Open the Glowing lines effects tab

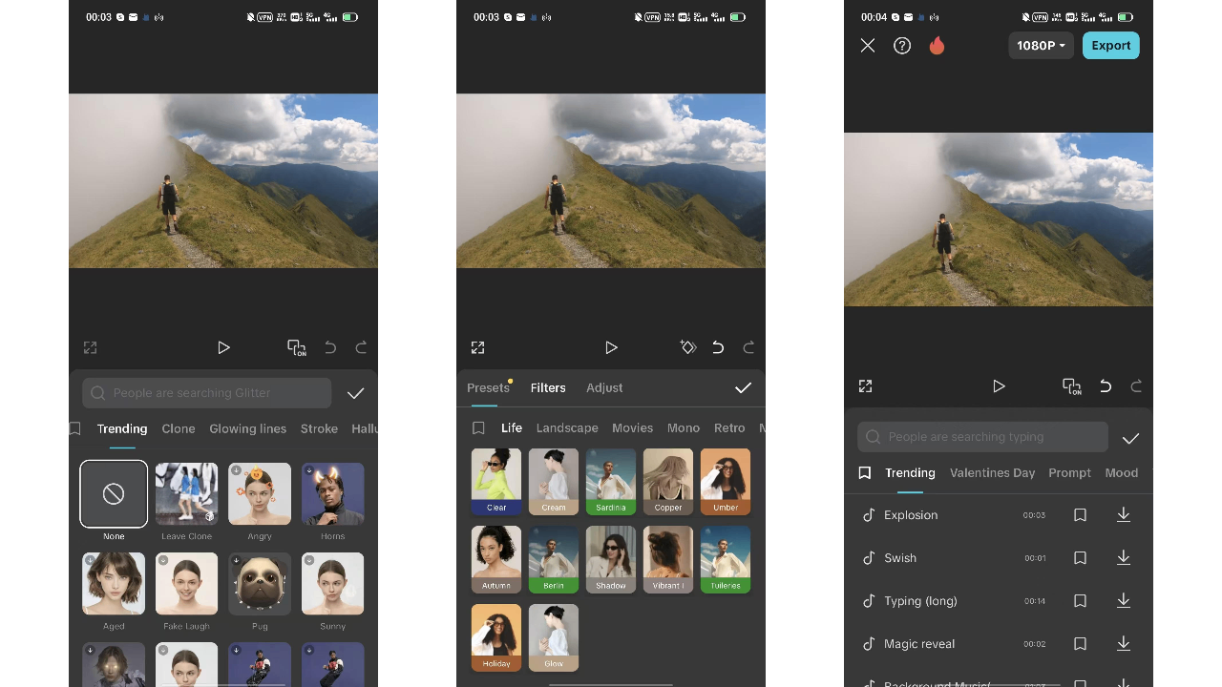248,429
